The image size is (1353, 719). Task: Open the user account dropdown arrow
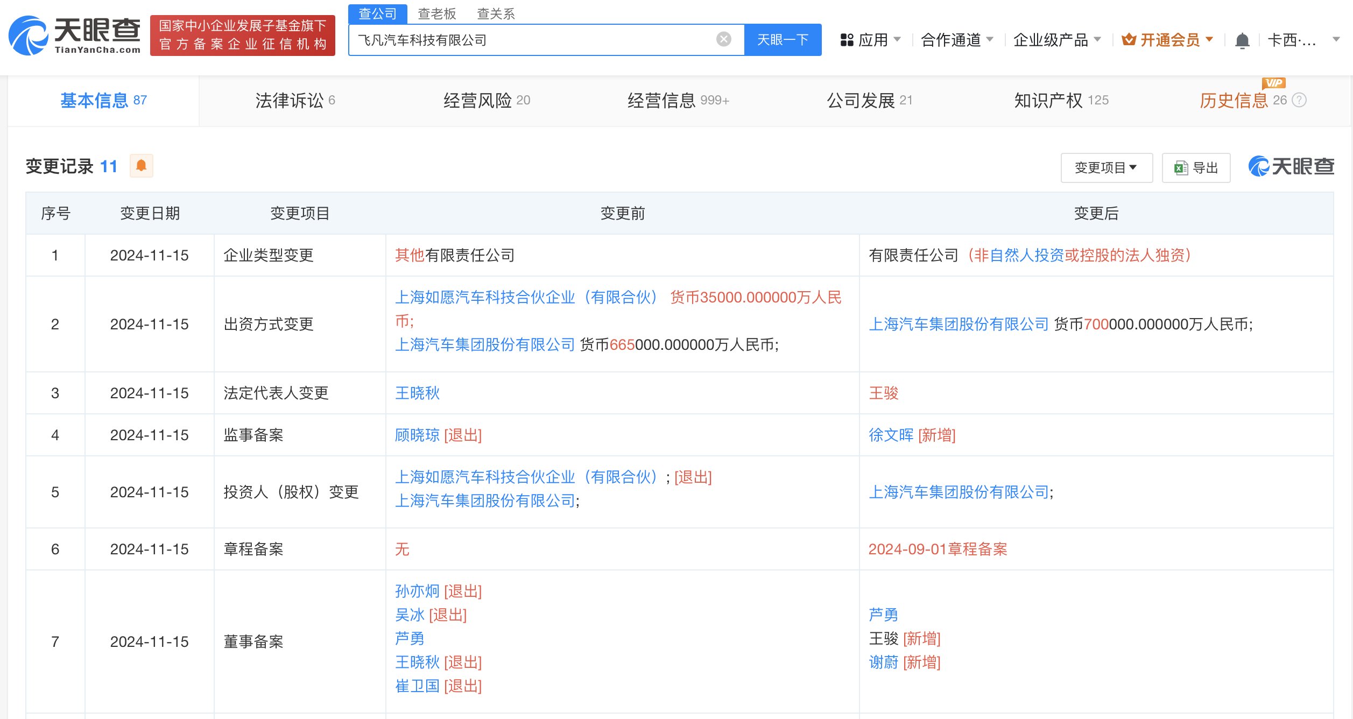coord(1336,39)
